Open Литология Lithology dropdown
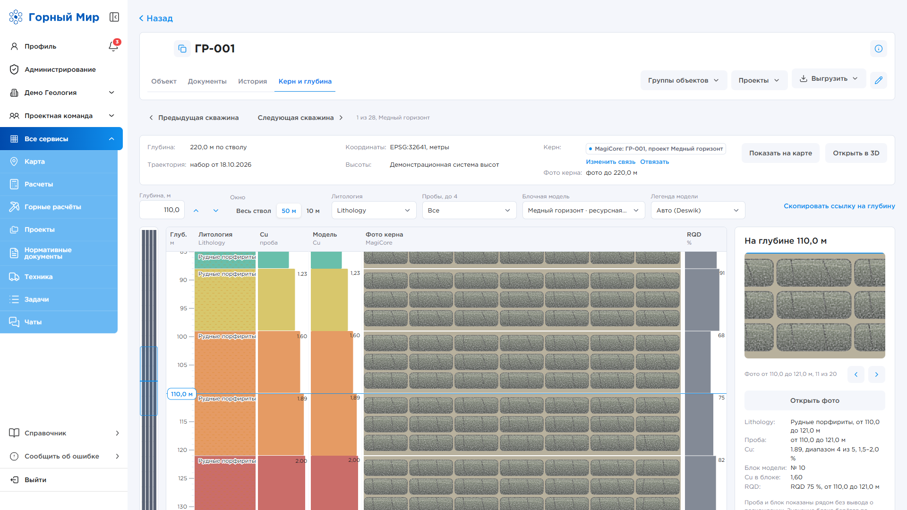 374,210
